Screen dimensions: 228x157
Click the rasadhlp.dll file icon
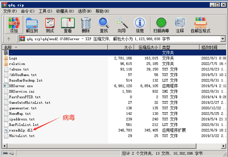(x=6, y=130)
